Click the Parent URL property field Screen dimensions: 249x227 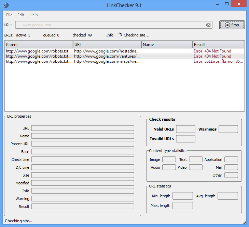(83, 144)
